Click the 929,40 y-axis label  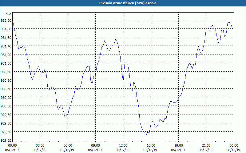pos(6,132)
